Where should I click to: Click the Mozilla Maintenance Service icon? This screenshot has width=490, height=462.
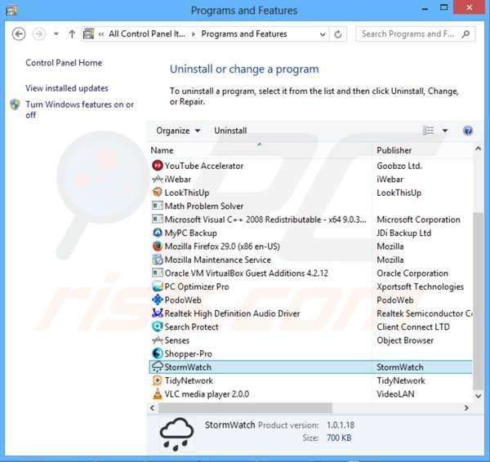[157, 260]
